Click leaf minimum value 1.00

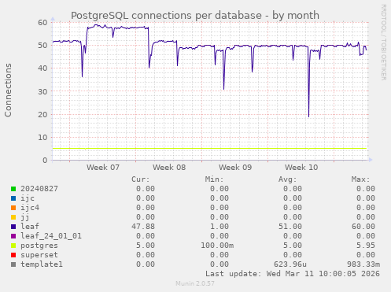click(x=219, y=227)
